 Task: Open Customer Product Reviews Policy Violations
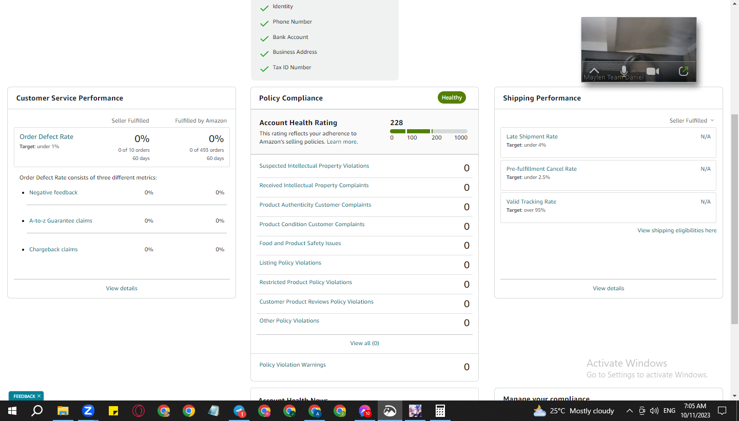tap(316, 302)
